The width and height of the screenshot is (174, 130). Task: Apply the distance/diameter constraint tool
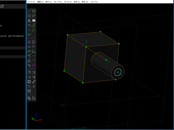click(29, 41)
